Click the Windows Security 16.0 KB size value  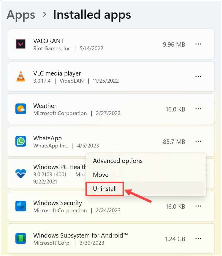click(x=175, y=207)
